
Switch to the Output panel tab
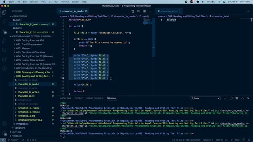click(x=79, y=98)
